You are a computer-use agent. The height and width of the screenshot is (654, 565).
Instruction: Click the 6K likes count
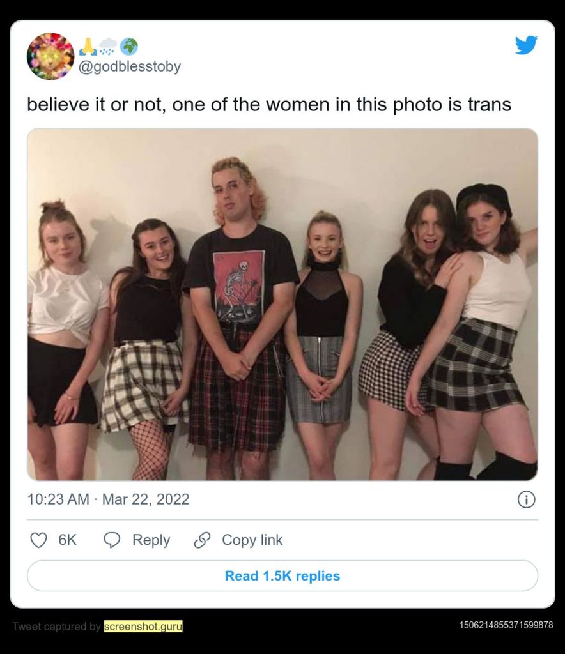(x=67, y=540)
